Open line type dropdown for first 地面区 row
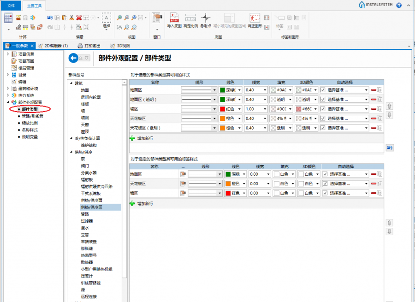The height and width of the screenshot is (302, 415). (x=214, y=90)
